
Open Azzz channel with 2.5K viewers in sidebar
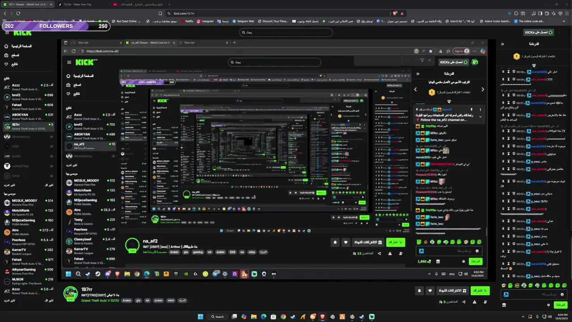coord(29,87)
